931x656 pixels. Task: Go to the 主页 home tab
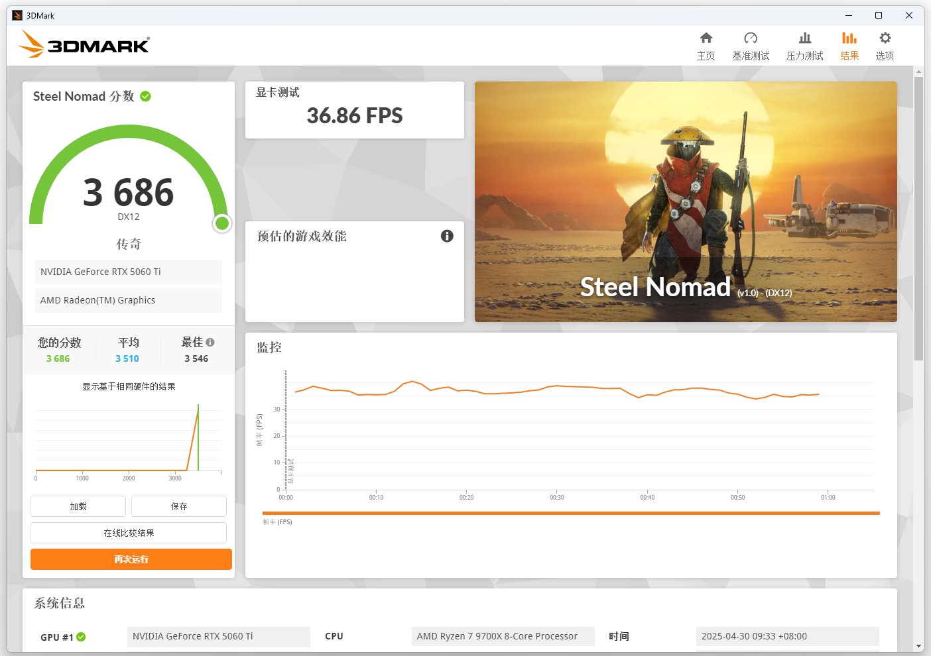point(706,46)
